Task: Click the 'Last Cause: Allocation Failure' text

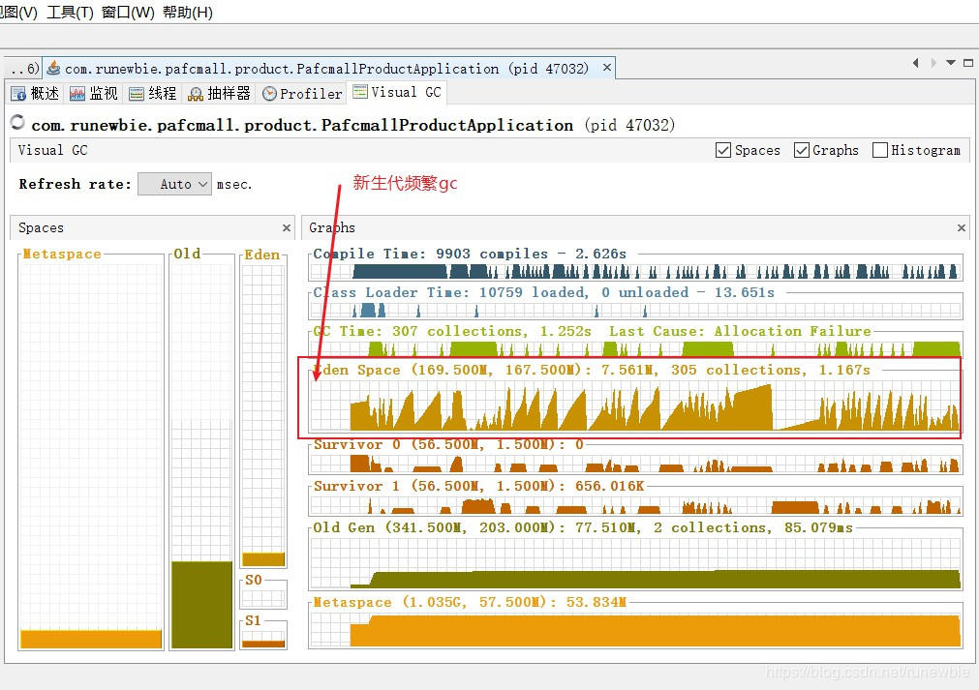Action: (740, 332)
